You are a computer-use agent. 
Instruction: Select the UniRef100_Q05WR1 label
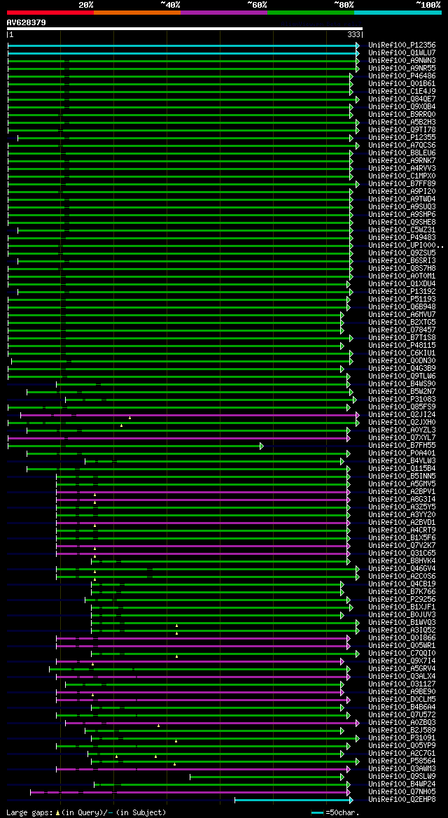(402, 646)
